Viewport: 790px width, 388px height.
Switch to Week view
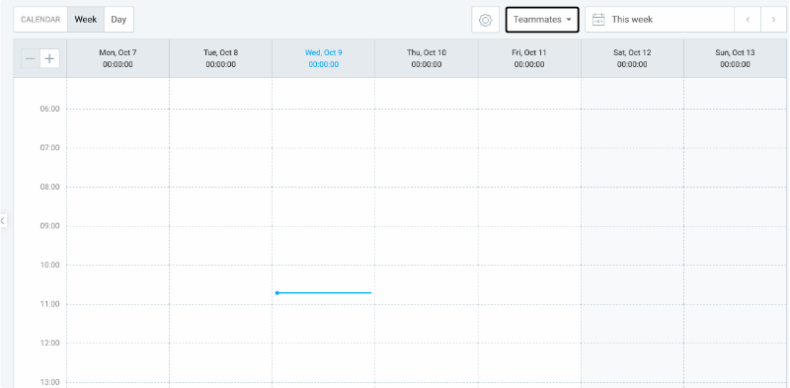(x=86, y=20)
